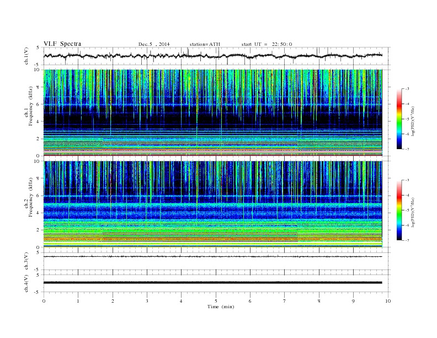This screenshot has height=338, width=437.
Task: Click the 'station=ATH' header label
Action: [205, 44]
